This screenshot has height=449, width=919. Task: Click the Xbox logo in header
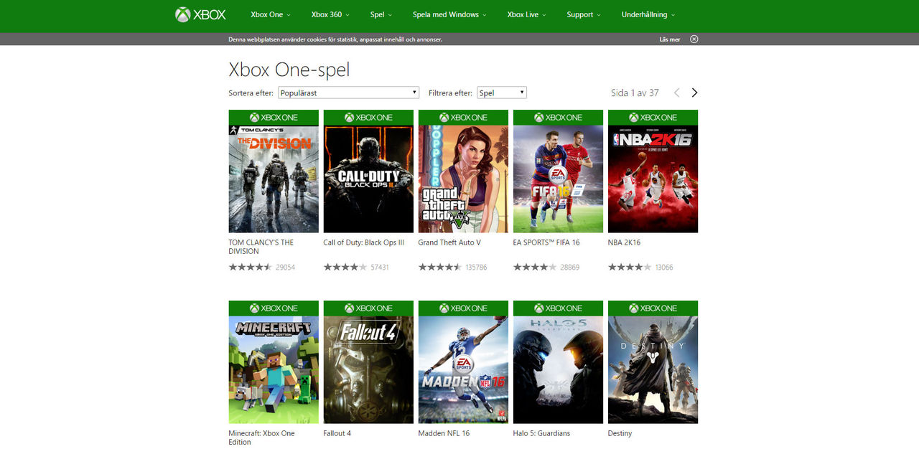pos(200,14)
